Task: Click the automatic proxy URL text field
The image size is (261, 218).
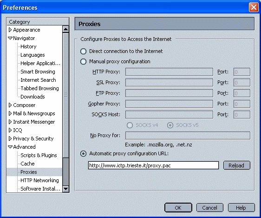Action: (153, 165)
